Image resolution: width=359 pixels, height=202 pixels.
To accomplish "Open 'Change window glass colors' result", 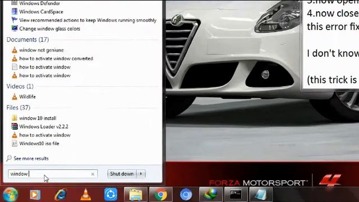I will click(50, 29).
